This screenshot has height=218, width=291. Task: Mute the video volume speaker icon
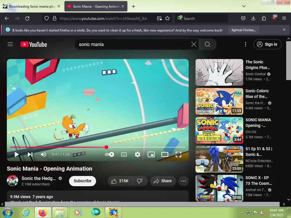43,154
